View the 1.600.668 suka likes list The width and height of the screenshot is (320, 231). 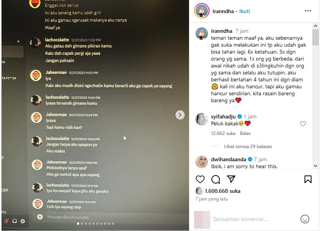pos(223,191)
